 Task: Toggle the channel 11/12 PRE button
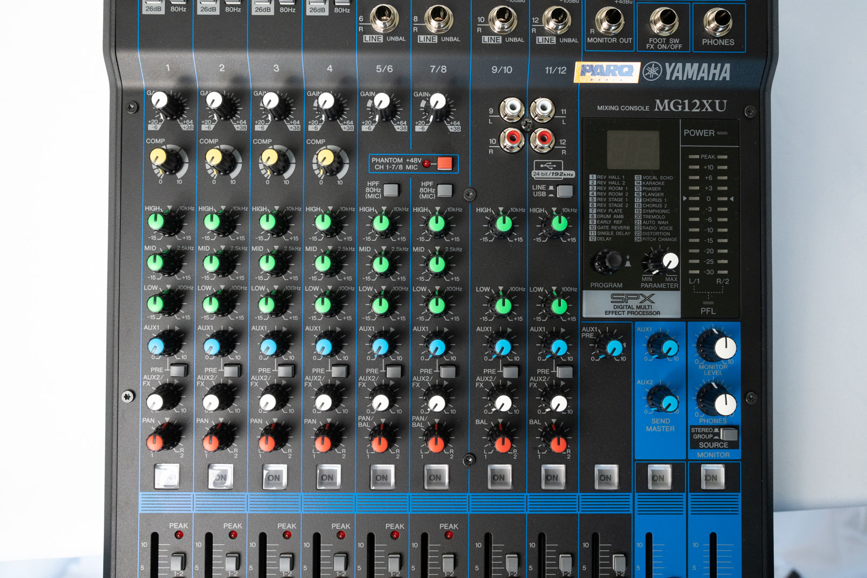pyautogui.click(x=564, y=371)
